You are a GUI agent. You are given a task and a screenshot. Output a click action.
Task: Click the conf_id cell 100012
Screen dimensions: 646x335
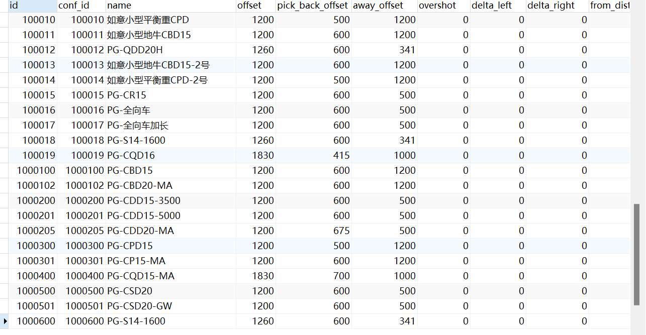81,50
